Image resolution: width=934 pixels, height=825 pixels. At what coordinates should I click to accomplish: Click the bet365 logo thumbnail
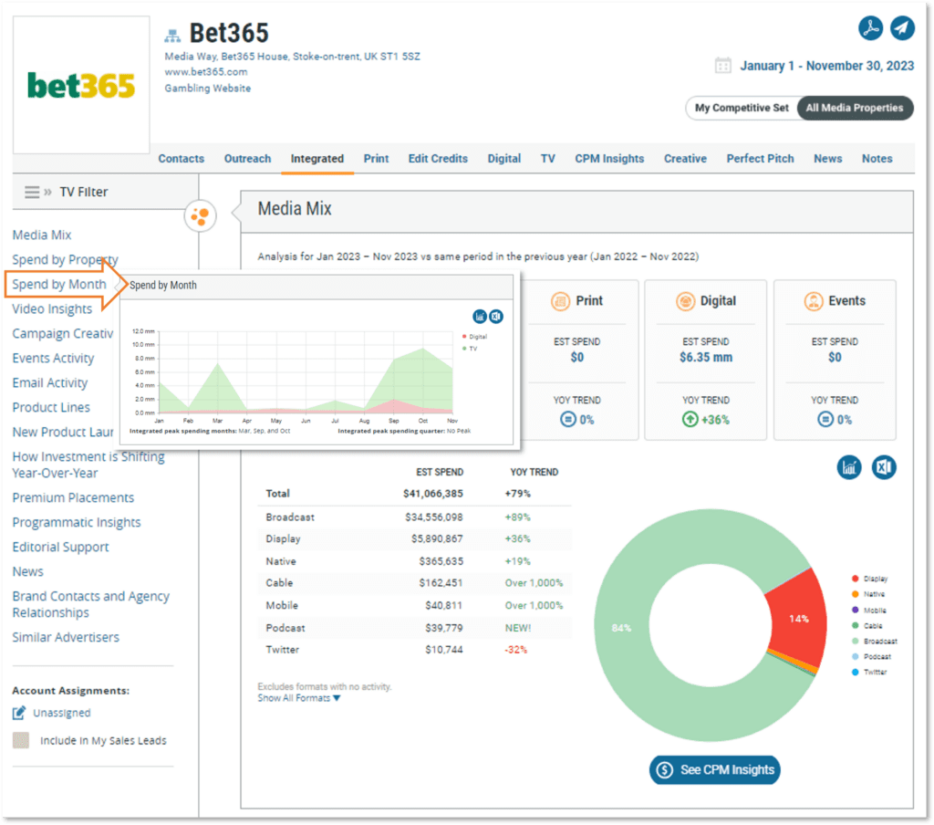(x=81, y=85)
